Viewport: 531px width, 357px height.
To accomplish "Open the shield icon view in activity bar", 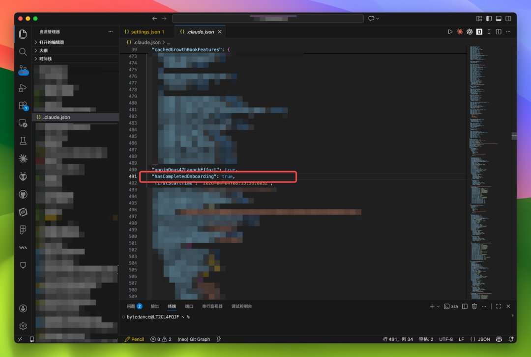I will coord(23,265).
